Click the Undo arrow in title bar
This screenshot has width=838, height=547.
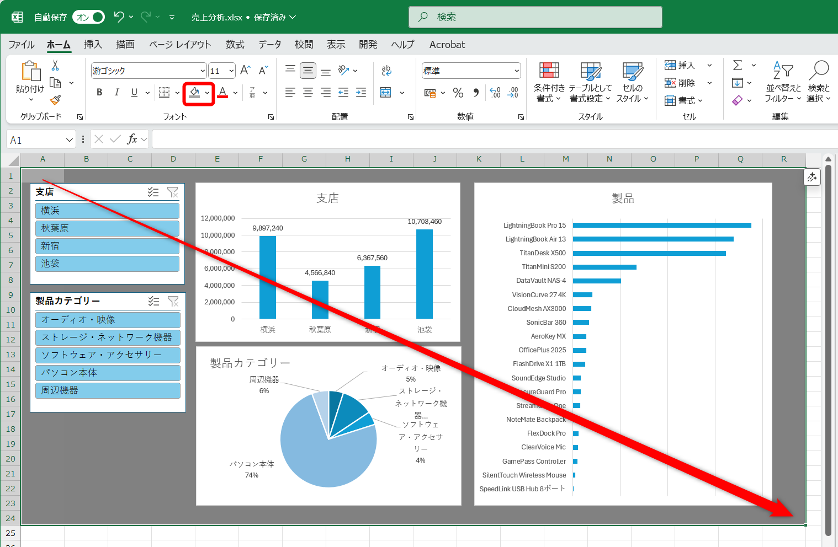[x=119, y=17]
